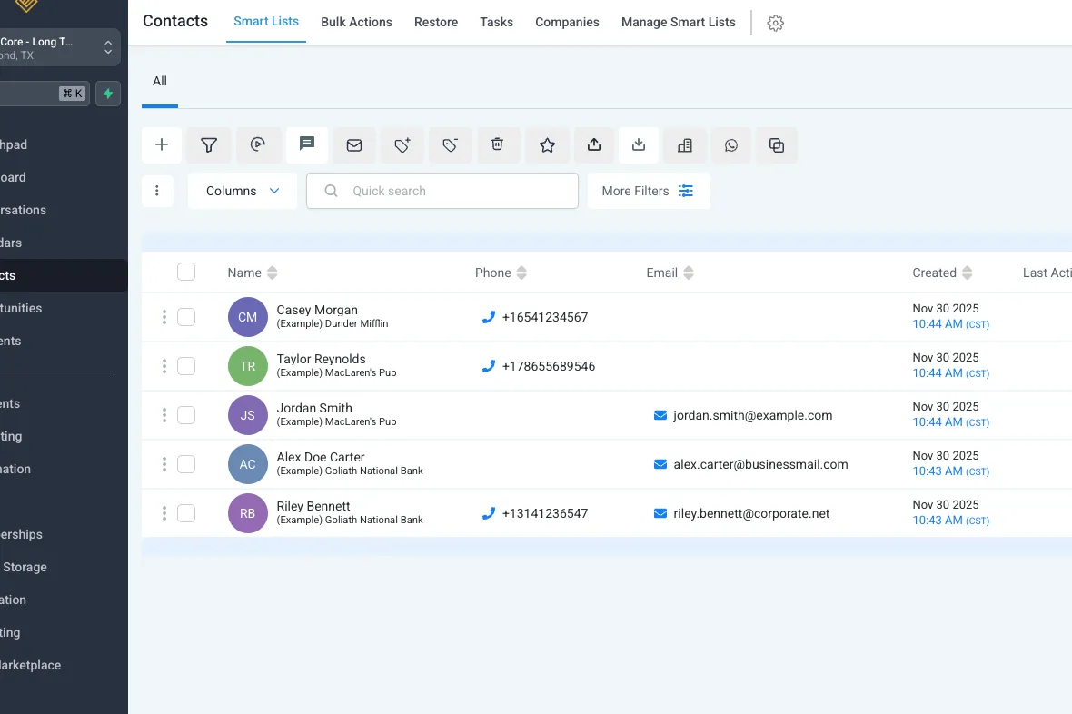Open the row menu for Riley Bennett
Screen dimensions: 1072x714
(164, 513)
